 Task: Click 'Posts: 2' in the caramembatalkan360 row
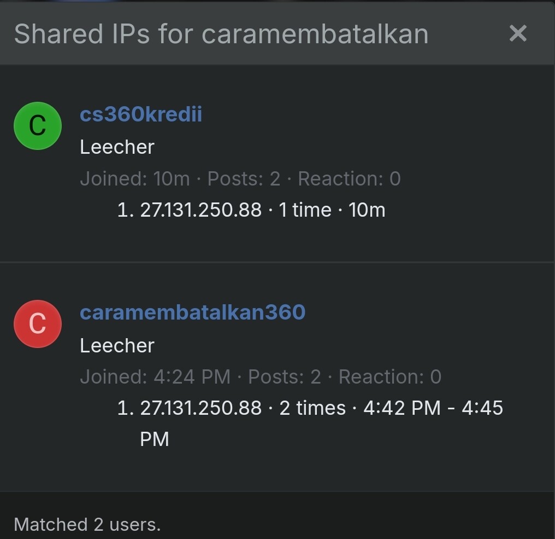(x=284, y=376)
